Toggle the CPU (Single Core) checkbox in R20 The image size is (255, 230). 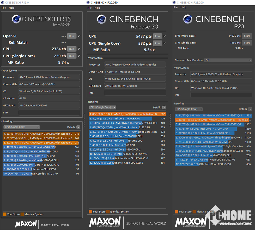point(165,43)
